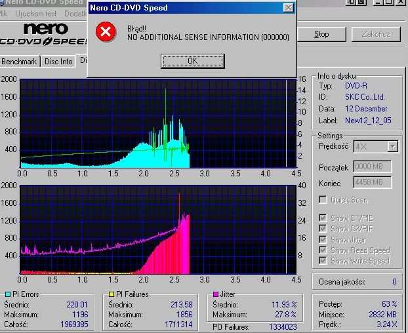Click the red error icon in dialog
This screenshot has height=333, width=408.
coord(106,32)
